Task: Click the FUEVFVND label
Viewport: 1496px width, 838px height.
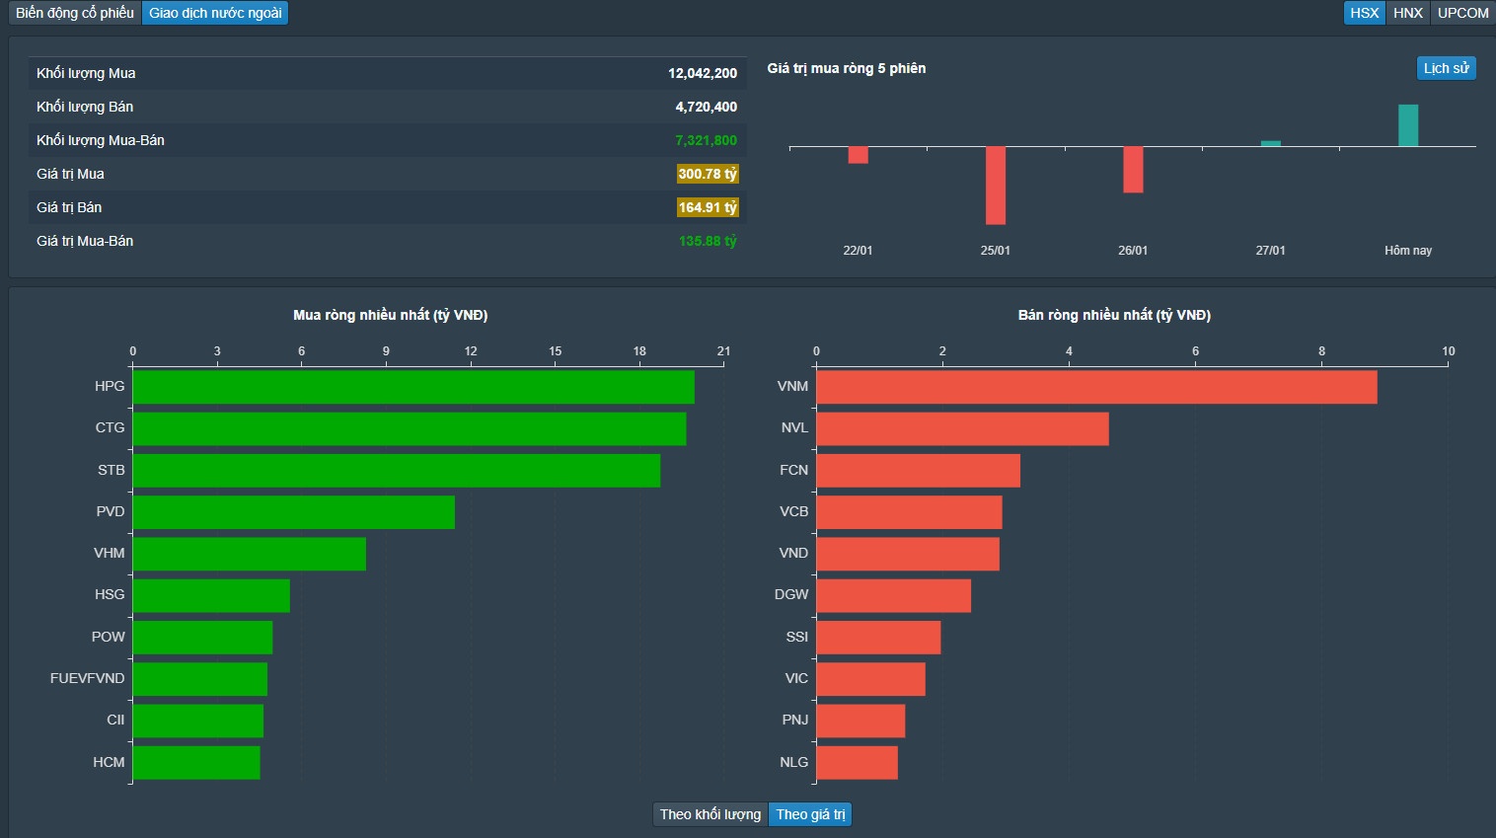Action: click(x=87, y=678)
